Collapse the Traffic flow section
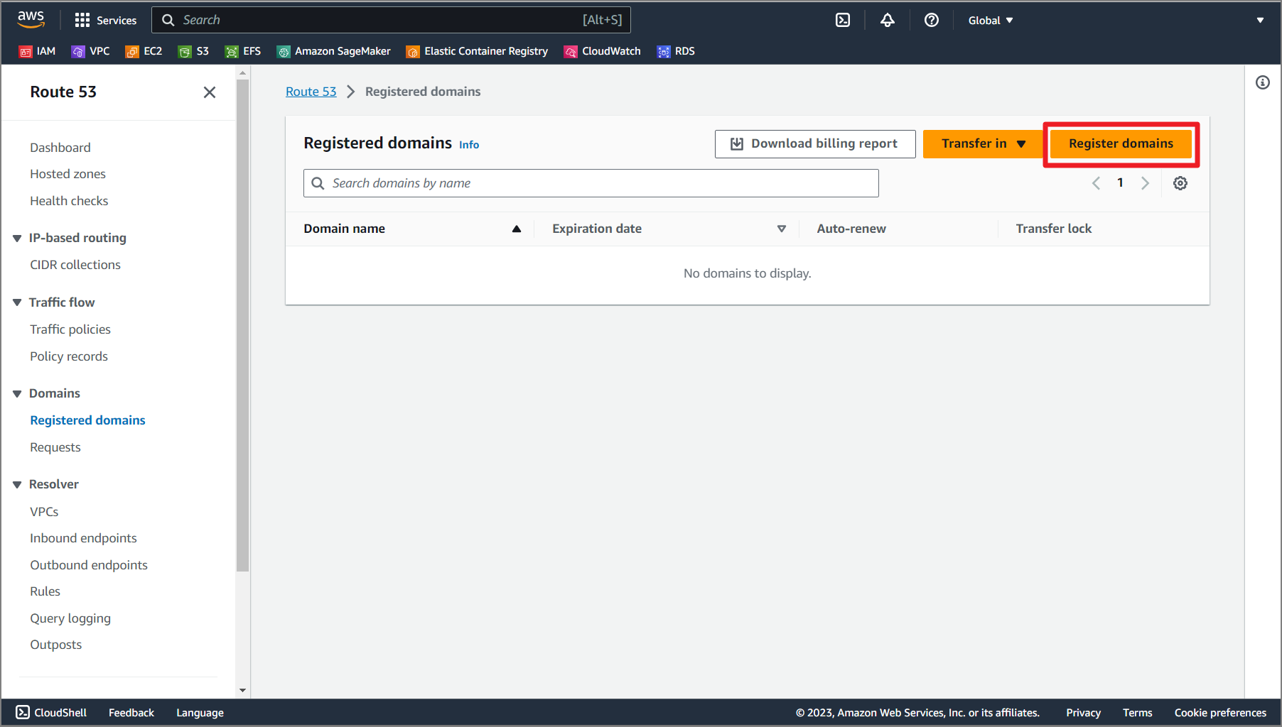Image resolution: width=1282 pixels, height=727 pixels. (x=17, y=302)
